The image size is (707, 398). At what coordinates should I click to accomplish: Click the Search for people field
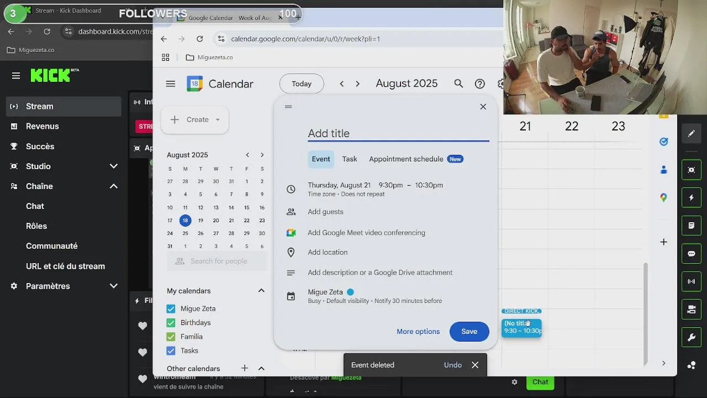coord(217,261)
